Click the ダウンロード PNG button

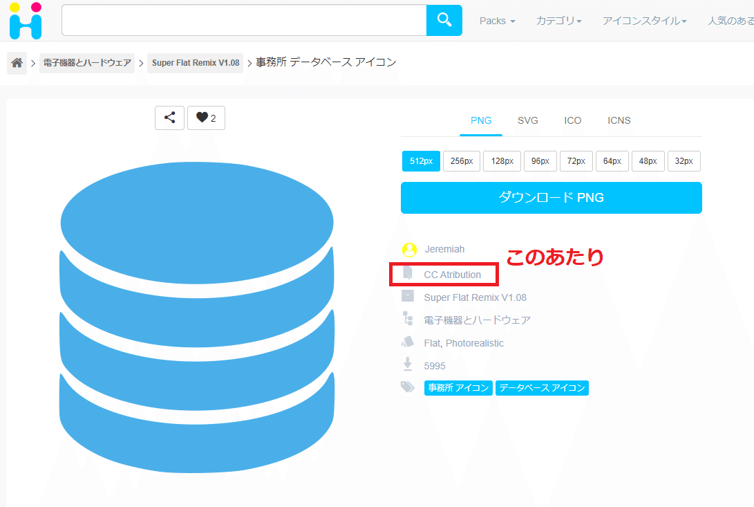click(x=551, y=198)
